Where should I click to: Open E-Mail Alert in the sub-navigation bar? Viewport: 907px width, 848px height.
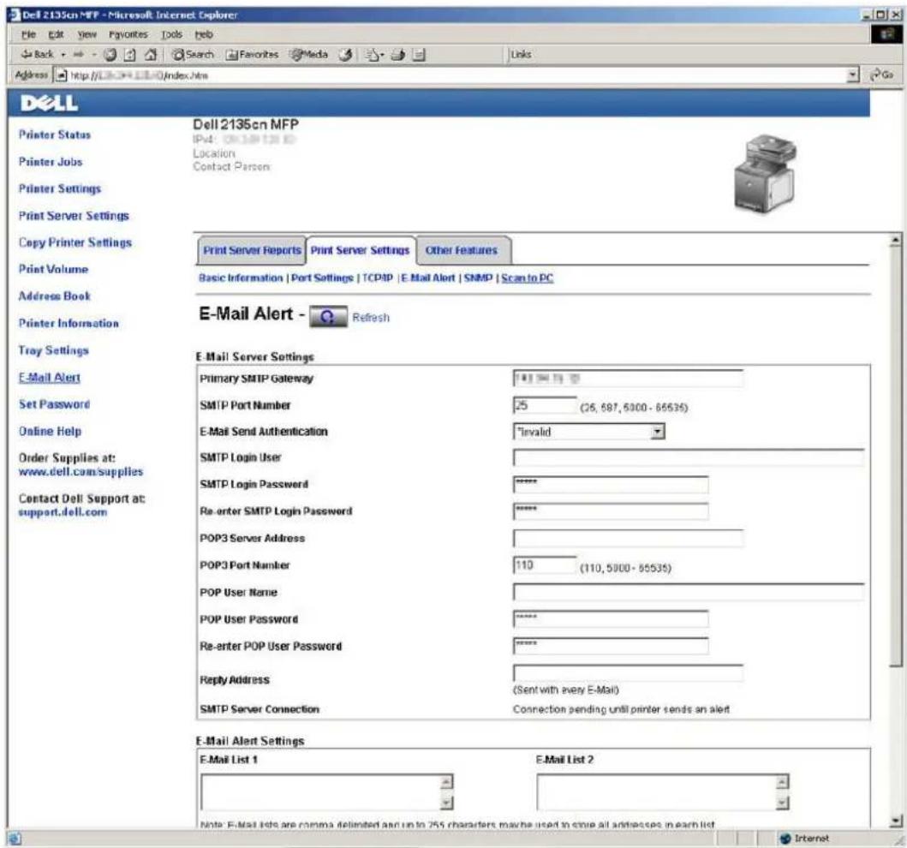click(428, 278)
